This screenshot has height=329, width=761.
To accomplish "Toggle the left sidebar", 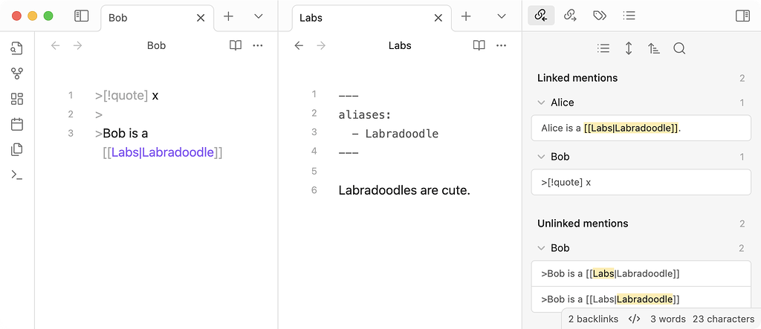I will (82, 16).
